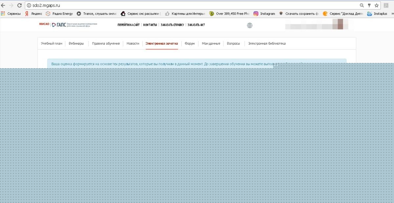This screenshot has width=394, height=203.
Task: Open the Instagram bookmark
Action: 264,14
